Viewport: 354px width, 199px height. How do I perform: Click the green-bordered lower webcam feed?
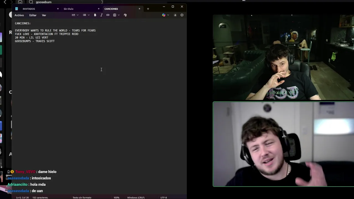coord(283,144)
